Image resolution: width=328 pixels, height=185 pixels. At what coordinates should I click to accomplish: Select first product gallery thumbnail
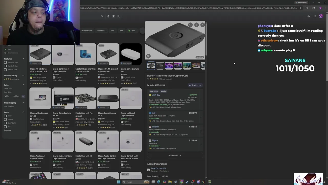[151, 66]
